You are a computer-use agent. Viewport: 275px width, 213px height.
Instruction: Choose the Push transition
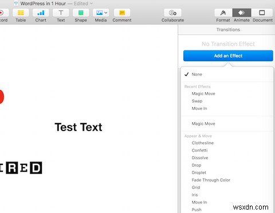227,210
